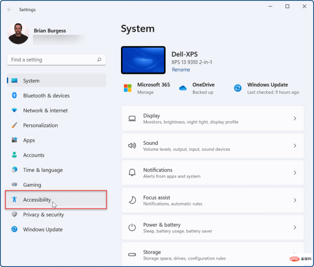
Task: Open the user profile picture
Action: click(x=18, y=34)
